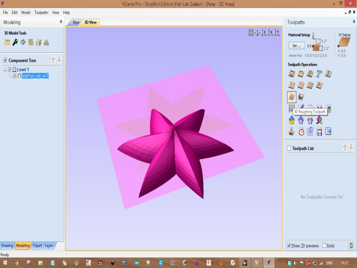Click the XY Datum position image
Screen dimensions: 357x268
pos(344,42)
